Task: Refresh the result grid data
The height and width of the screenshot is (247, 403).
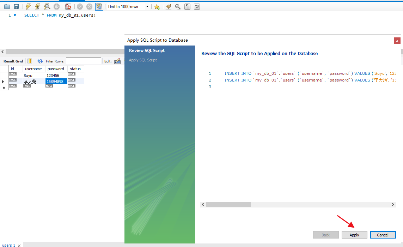Action: (40, 61)
